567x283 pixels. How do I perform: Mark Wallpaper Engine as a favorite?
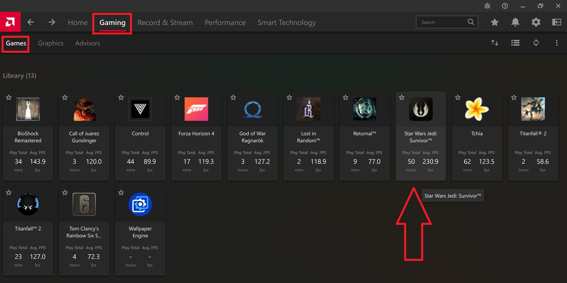[121, 193]
